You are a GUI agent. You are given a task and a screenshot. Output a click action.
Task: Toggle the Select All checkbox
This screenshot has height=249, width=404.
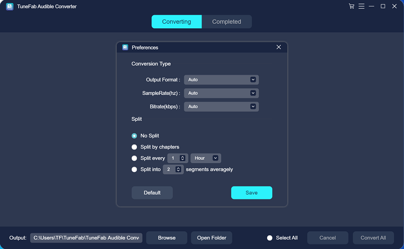270,238
